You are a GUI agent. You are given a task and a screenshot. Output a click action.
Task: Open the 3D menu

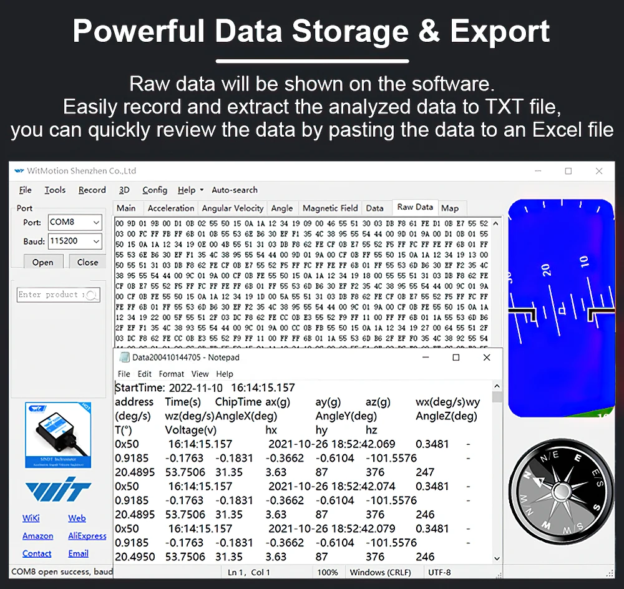[x=124, y=190]
